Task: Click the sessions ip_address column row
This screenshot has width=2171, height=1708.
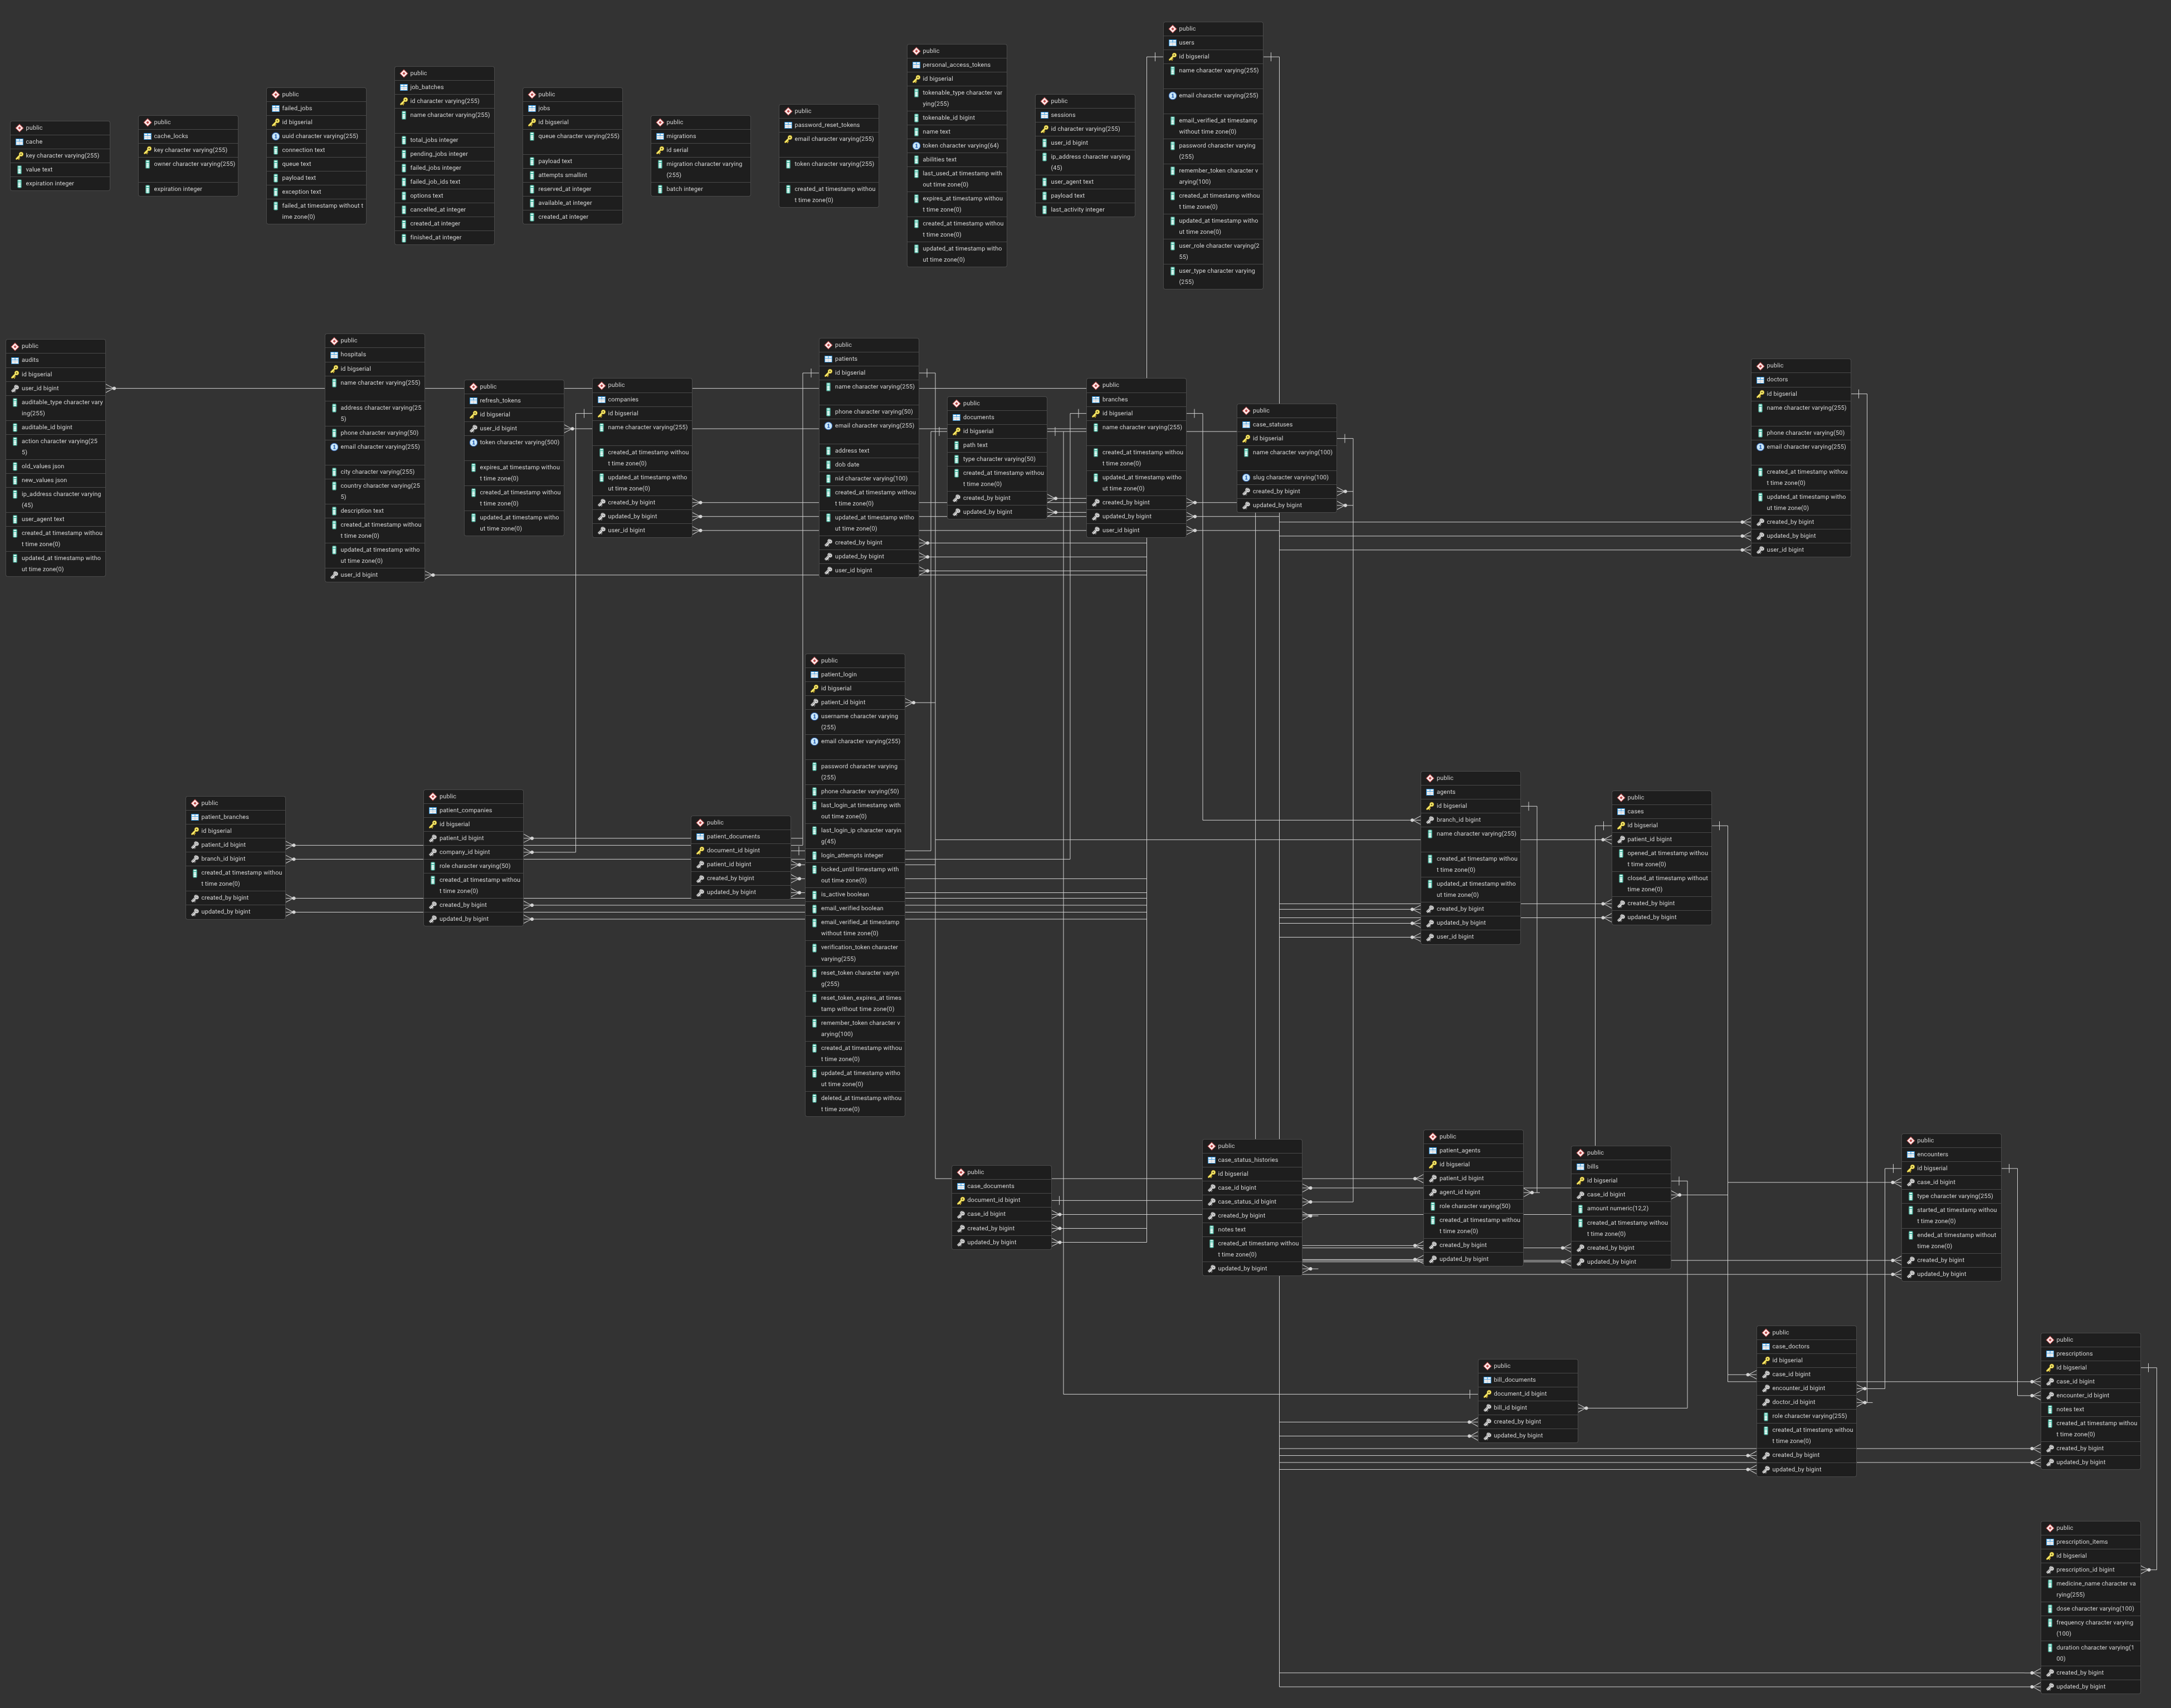Action: click(x=1089, y=162)
